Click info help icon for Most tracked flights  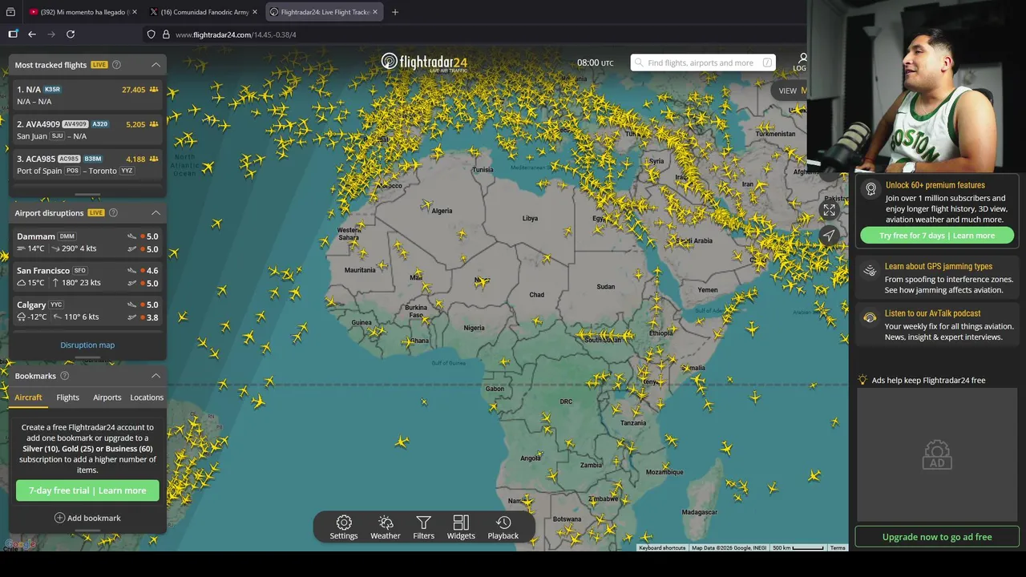tap(116, 65)
